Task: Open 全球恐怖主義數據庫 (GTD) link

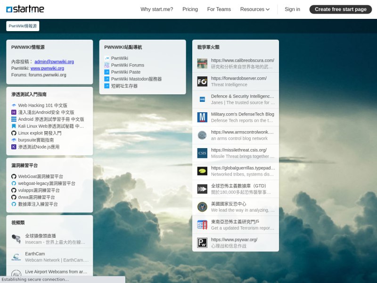Action: point(239,186)
